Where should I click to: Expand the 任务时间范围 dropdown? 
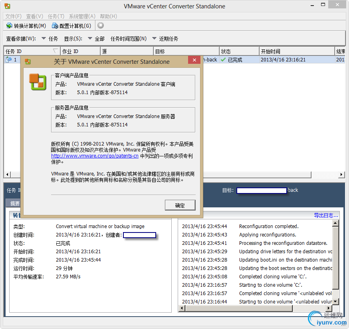pyautogui.click(x=154, y=39)
